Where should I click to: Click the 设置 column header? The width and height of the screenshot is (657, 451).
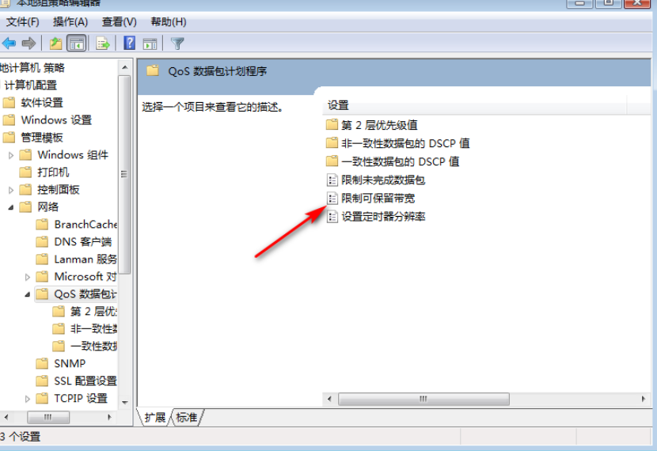(x=474, y=105)
